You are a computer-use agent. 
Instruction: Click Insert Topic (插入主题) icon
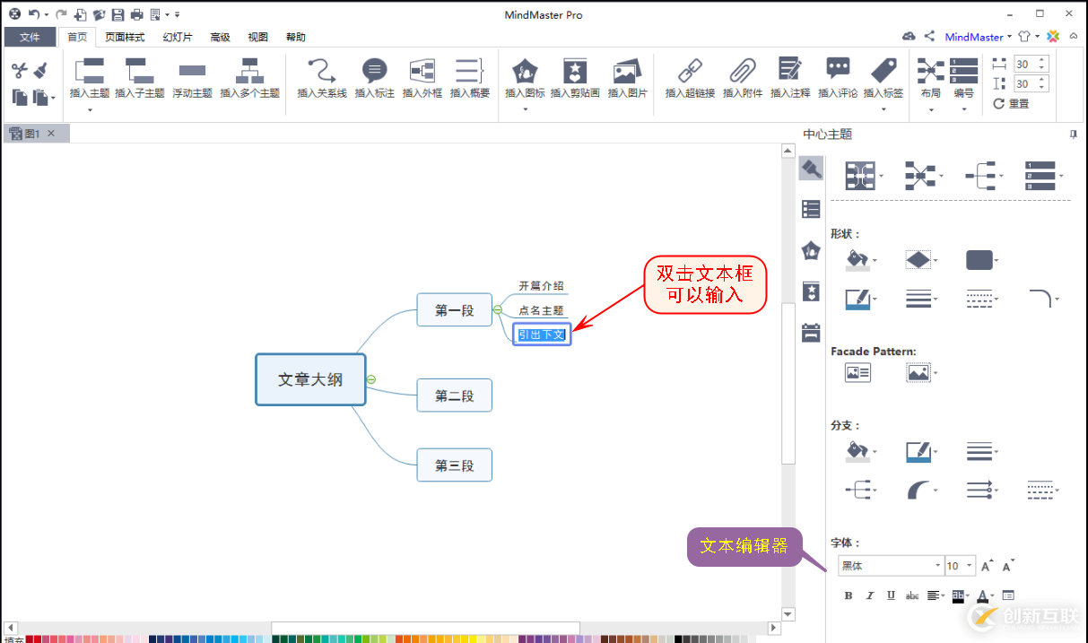(x=90, y=70)
